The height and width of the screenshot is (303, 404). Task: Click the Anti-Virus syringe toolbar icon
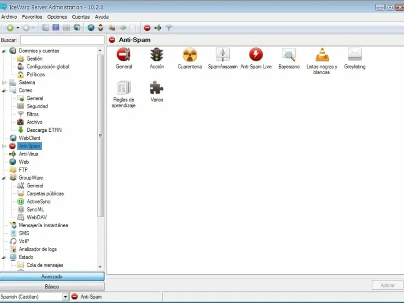click(x=158, y=28)
